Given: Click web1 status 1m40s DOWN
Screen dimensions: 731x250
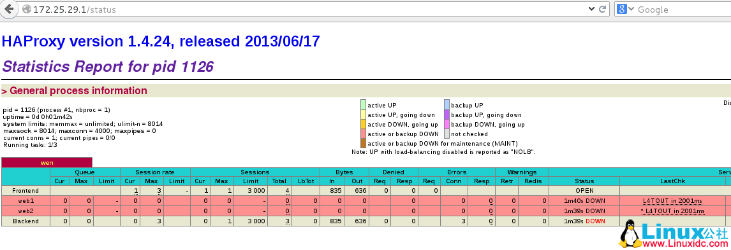Looking at the screenshot, I should click(x=584, y=201).
